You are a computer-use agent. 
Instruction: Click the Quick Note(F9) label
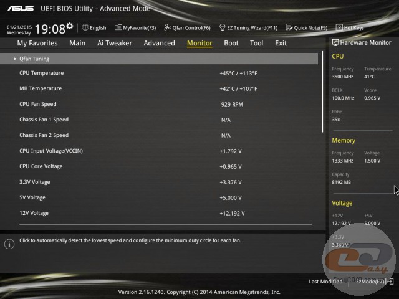click(310, 27)
